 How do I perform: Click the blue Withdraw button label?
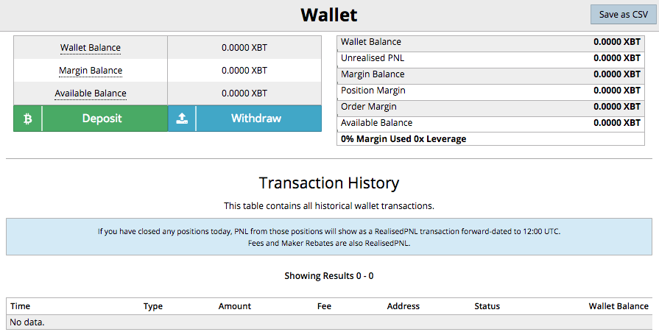pyautogui.click(x=256, y=119)
